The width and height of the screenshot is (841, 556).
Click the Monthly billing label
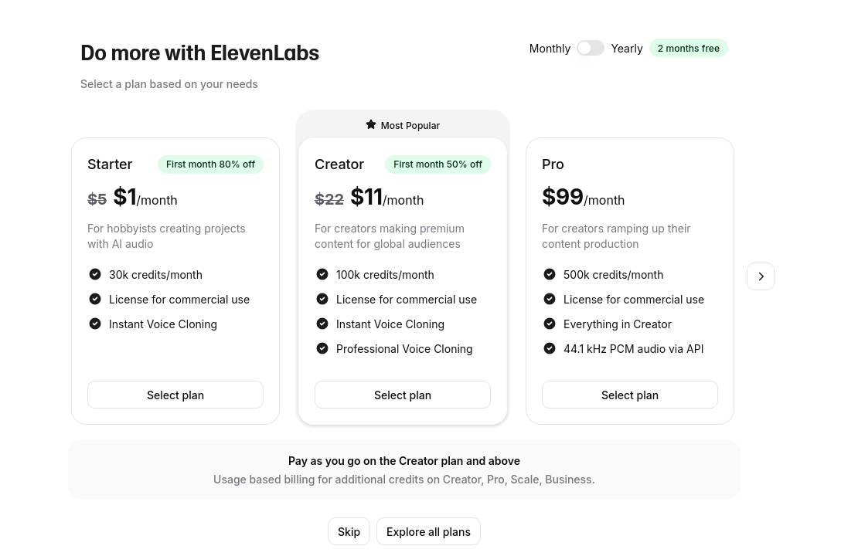pos(550,48)
